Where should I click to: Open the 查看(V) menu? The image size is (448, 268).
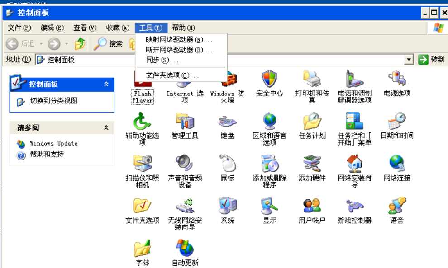[x=85, y=28]
